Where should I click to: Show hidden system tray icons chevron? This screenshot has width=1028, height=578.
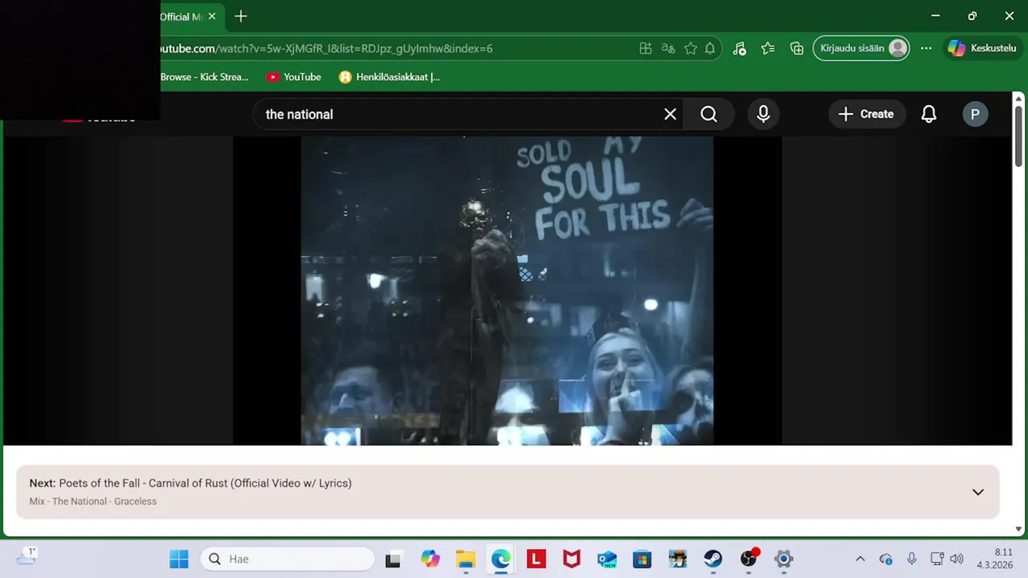pyautogui.click(x=860, y=559)
